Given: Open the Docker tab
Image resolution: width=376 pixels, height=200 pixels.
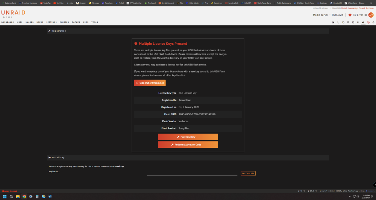Looking at the screenshot, I should point(76,22).
